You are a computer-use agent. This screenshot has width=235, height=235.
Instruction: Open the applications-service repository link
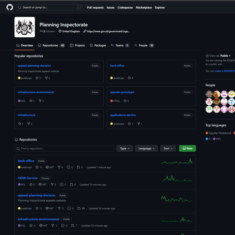click(123, 115)
